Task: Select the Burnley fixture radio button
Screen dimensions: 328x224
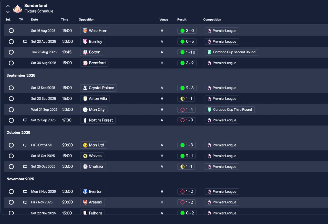Action: (x=11, y=42)
